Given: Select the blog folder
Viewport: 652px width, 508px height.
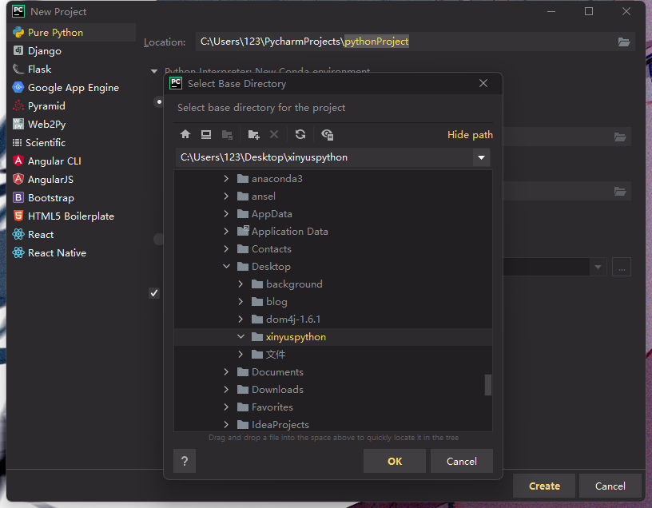Looking at the screenshot, I should click(x=276, y=301).
